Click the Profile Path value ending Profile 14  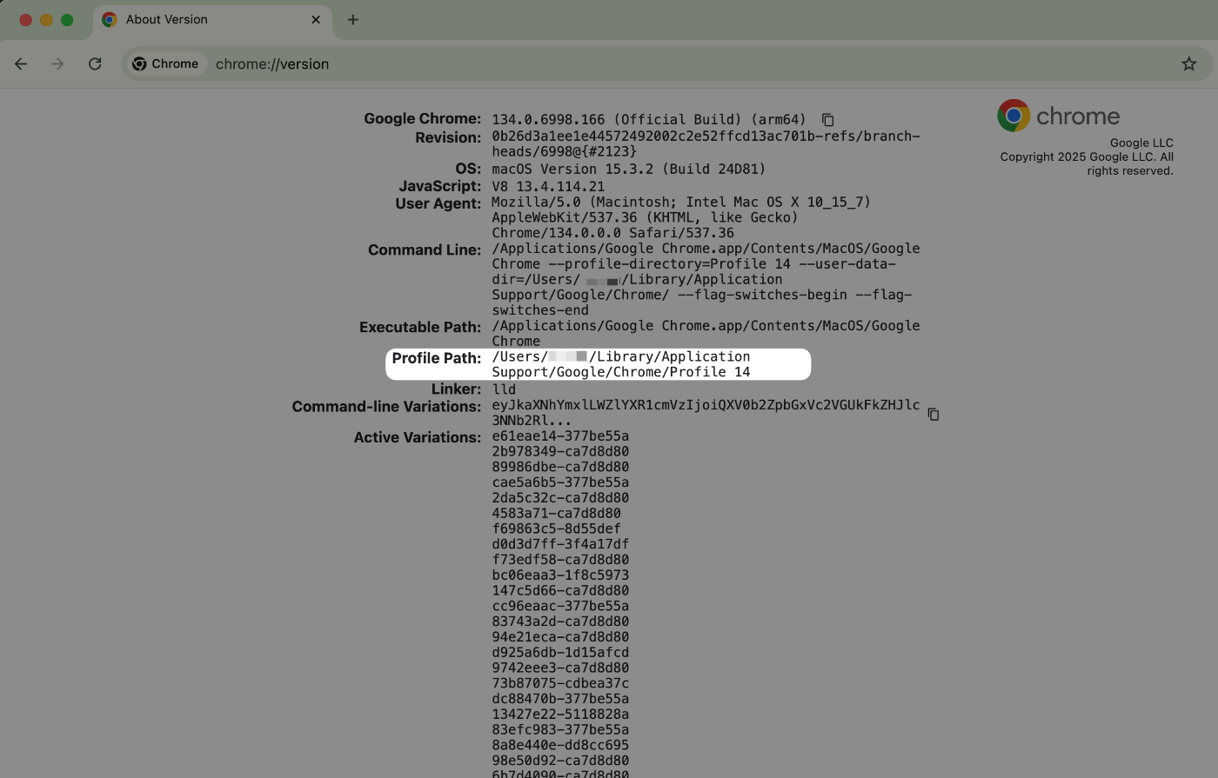[621, 364]
